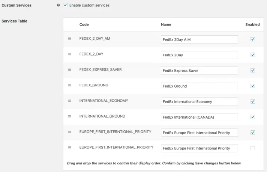Edit the FedEx Express Saver name field
Viewport: 267px width, 172px height.
point(199,70)
